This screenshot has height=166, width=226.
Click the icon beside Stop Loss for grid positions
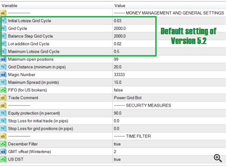(3, 129)
